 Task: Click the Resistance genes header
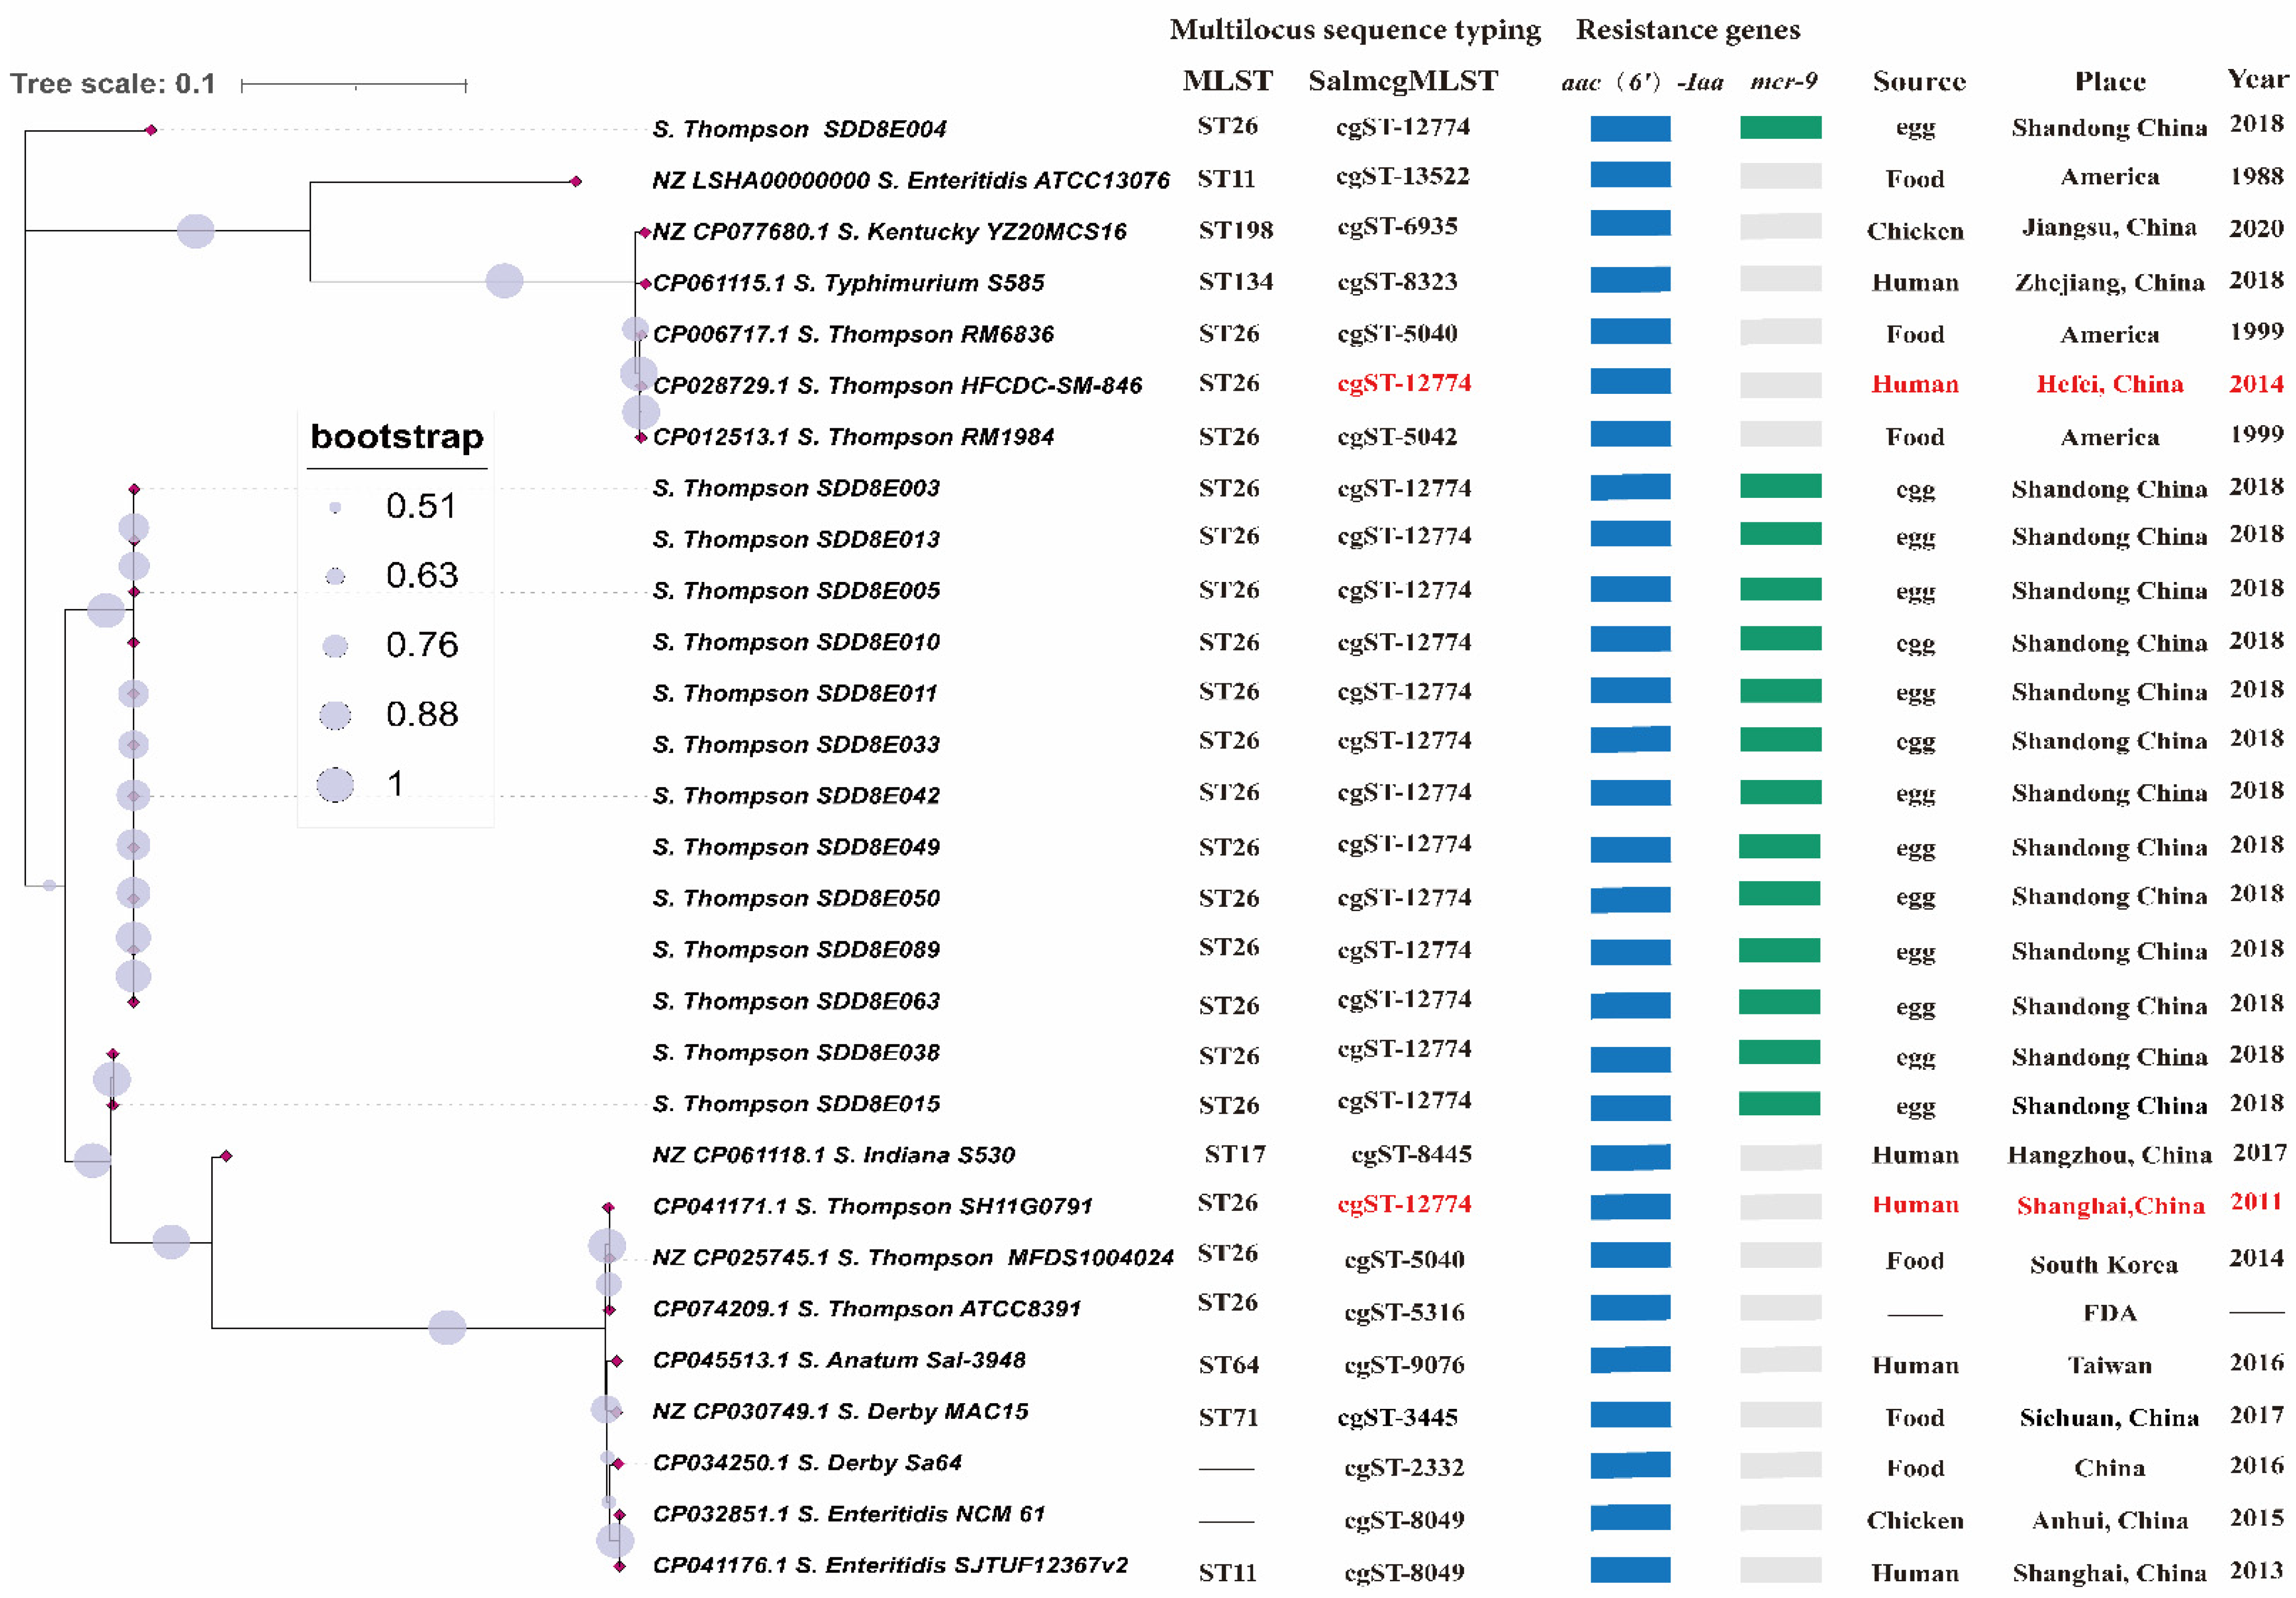pos(1688,30)
